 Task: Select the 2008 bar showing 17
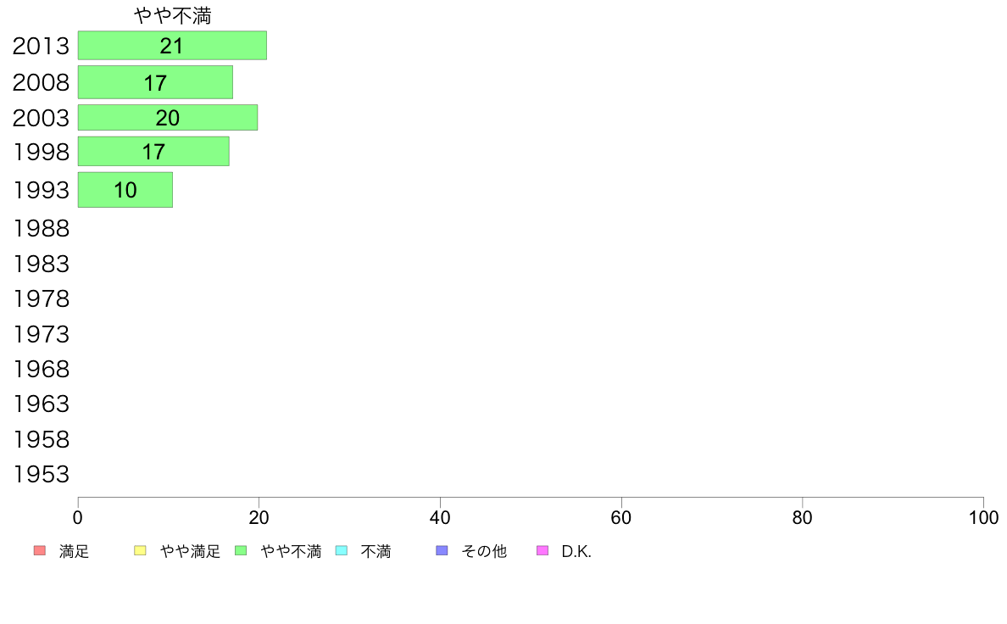click(x=155, y=82)
